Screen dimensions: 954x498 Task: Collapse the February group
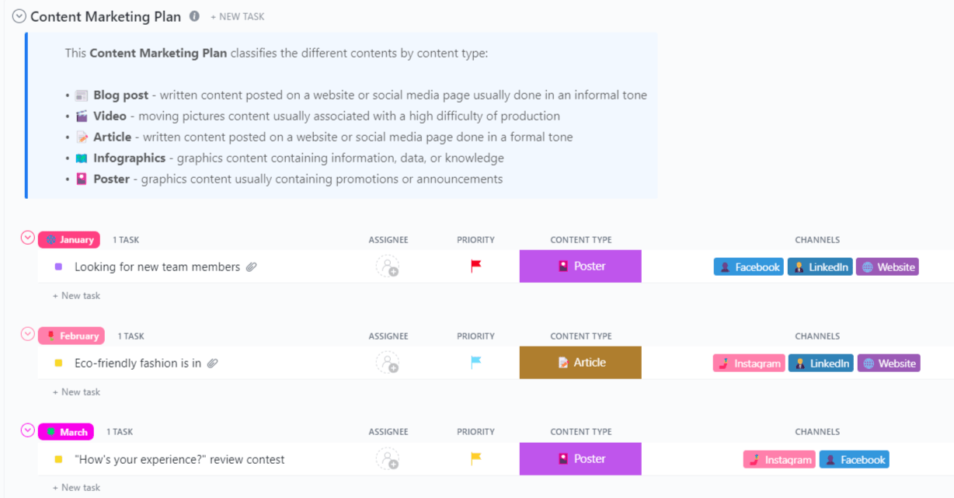28,334
